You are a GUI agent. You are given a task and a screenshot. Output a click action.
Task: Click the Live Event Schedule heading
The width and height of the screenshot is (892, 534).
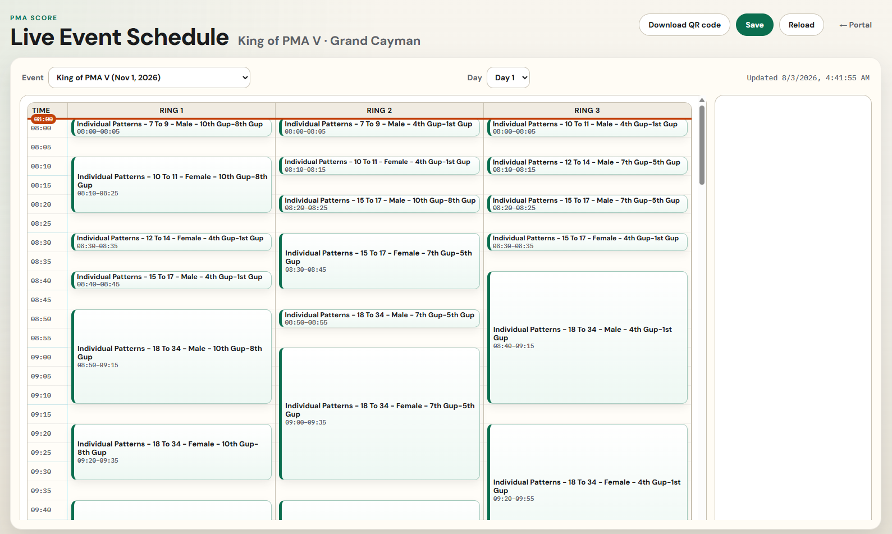pos(120,37)
